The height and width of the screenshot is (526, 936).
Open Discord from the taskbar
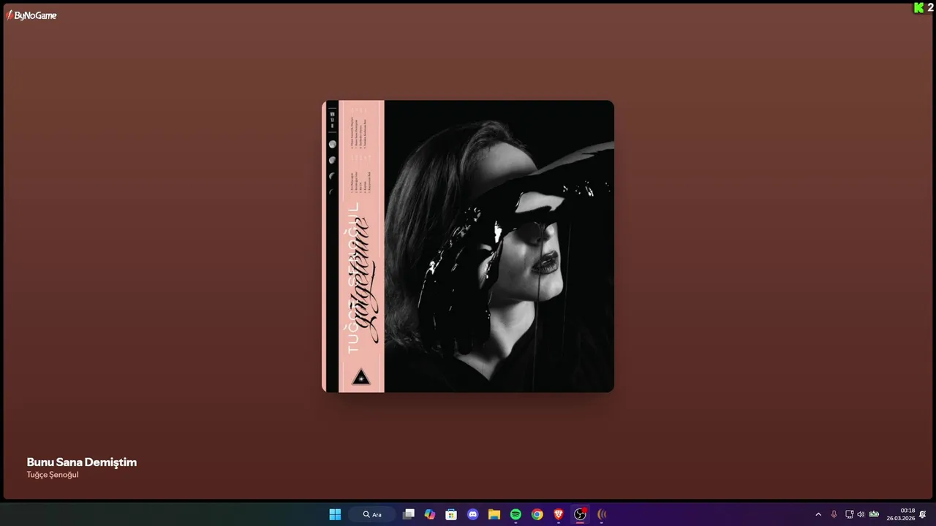coord(472,514)
